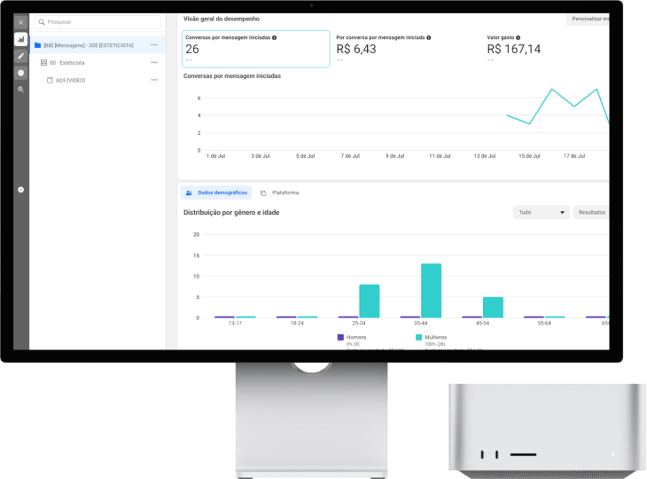Open more options for 00 - Esteticista
The height and width of the screenshot is (479, 647).
pos(154,62)
